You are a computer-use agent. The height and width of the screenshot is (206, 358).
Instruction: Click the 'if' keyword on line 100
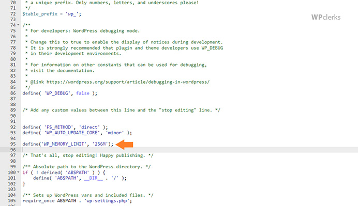[25, 172]
